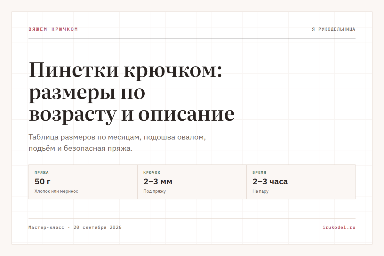Click the 'КРЮЧОК' label
The width and height of the screenshot is (384, 256).
coord(152,172)
